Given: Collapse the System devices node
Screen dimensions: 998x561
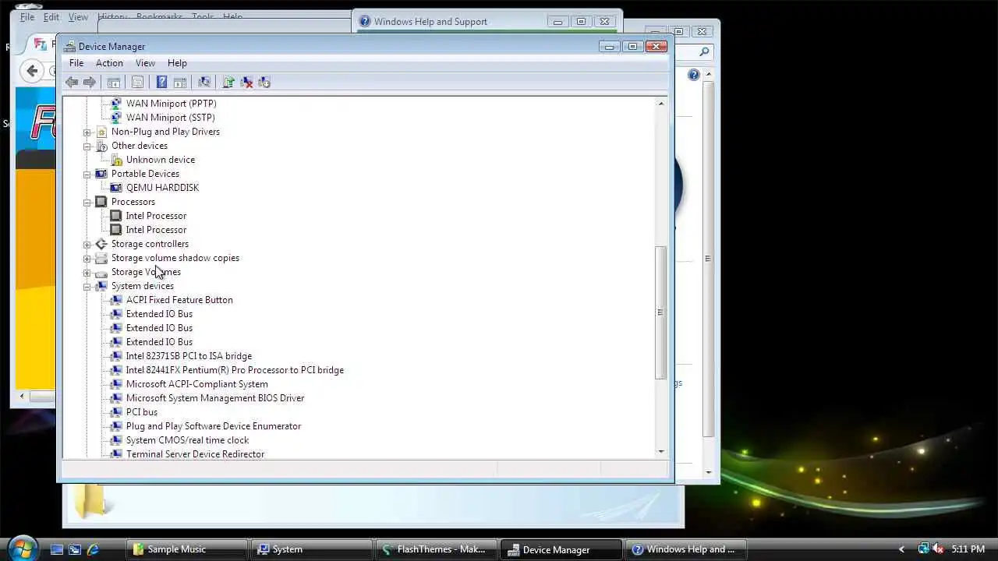Looking at the screenshot, I should [87, 287].
